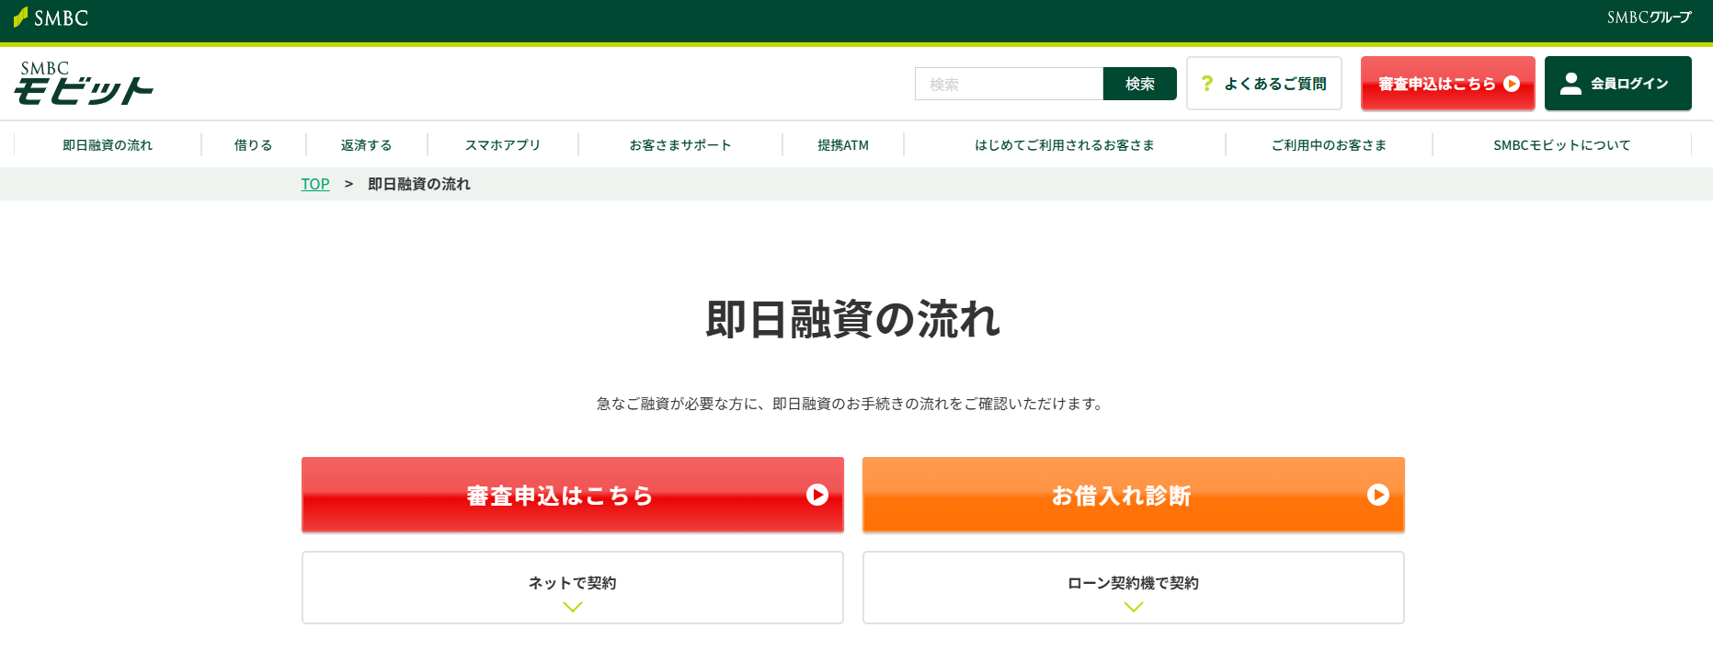
Task: Click the 検索 search button
Action: (x=1139, y=84)
